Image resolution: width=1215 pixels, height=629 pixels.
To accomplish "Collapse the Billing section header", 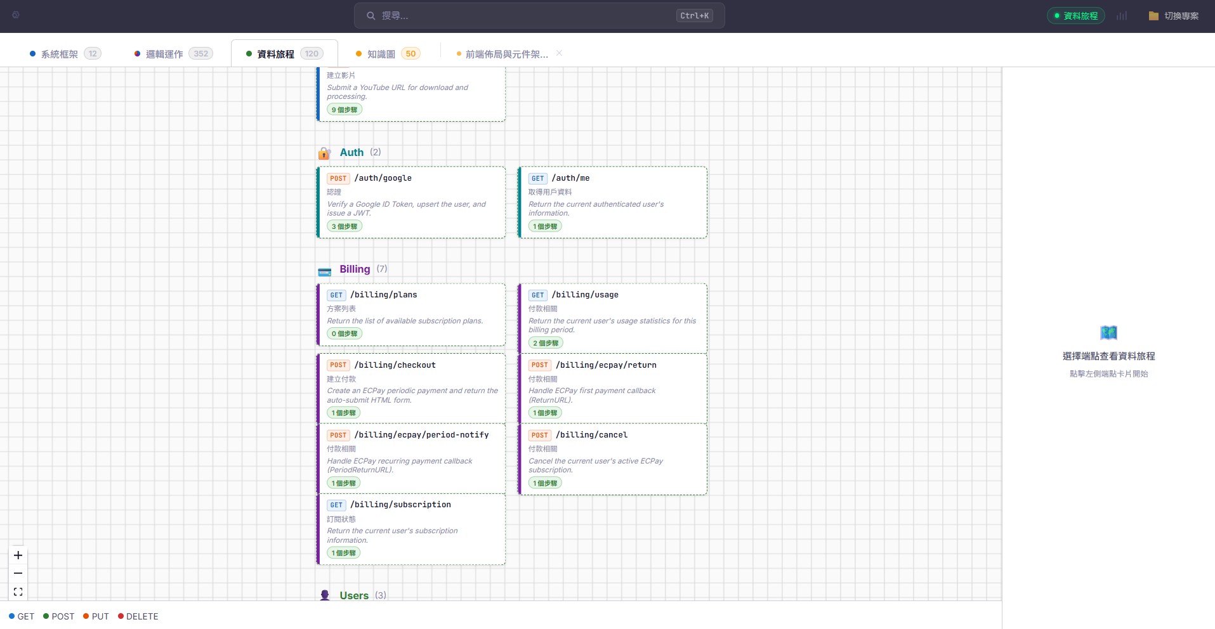I will pos(355,269).
